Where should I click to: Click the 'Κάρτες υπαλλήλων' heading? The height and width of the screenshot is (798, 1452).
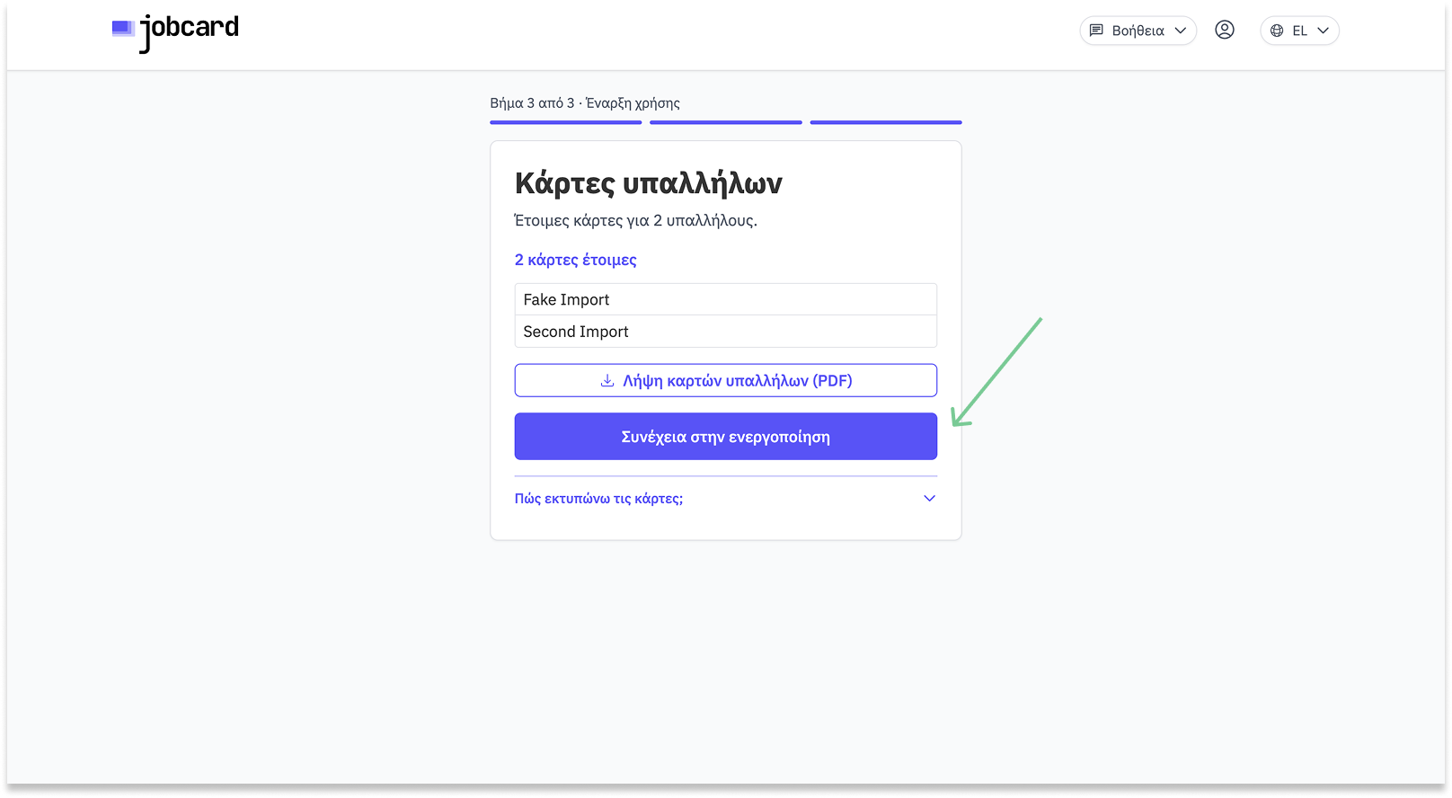tap(649, 184)
